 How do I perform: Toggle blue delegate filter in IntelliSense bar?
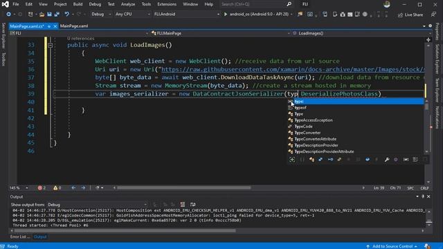(x=368, y=160)
